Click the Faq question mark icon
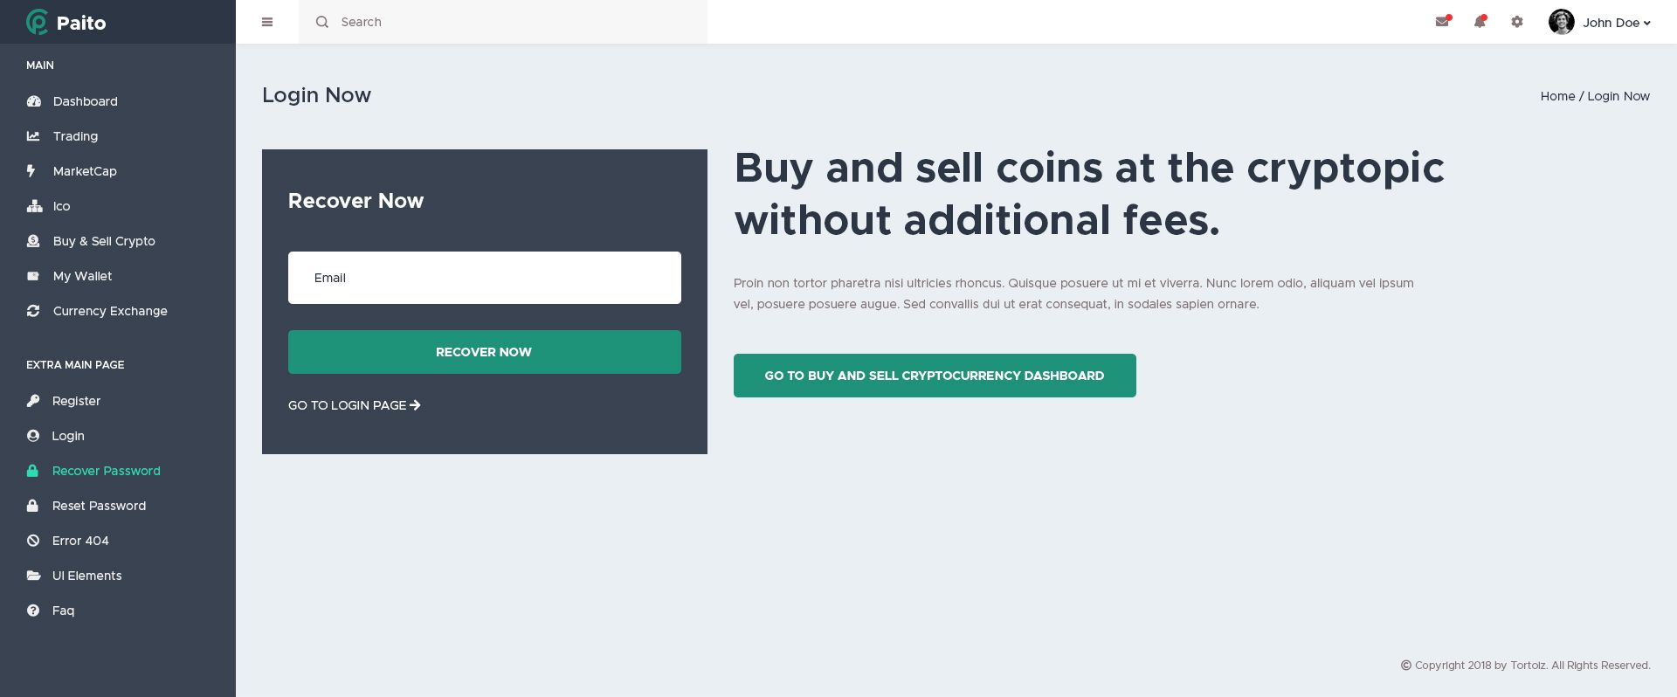This screenshot has width=1677, height=697. 33,611
